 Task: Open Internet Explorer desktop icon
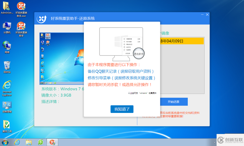tap(7, 88)
